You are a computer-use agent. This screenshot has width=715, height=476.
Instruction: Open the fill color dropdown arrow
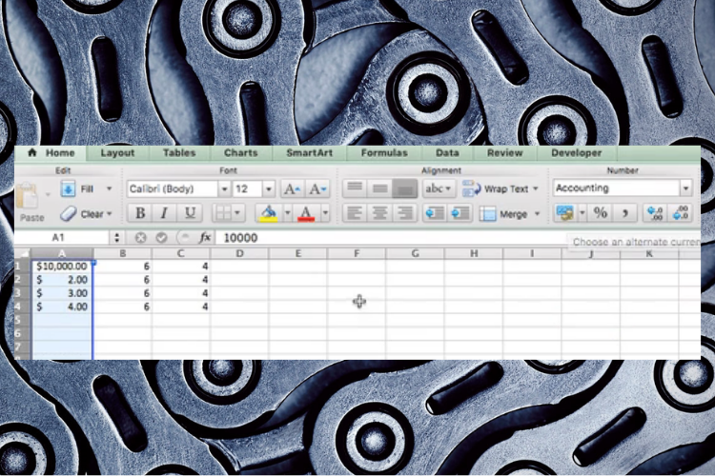tap(287, 212)
